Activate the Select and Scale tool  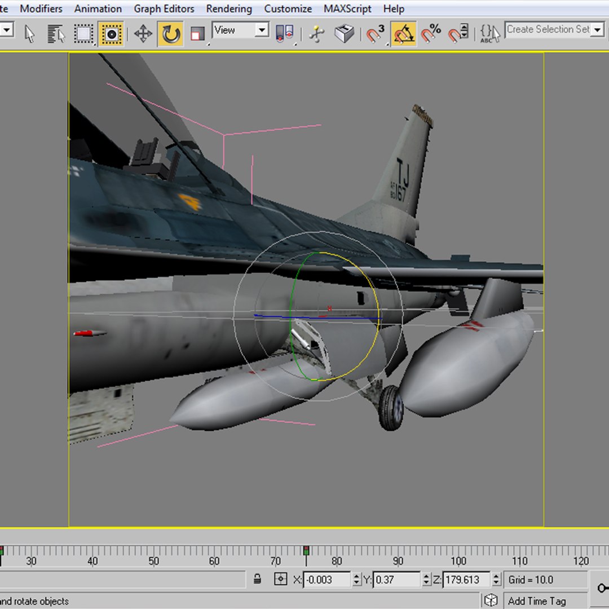click(198, 34)
